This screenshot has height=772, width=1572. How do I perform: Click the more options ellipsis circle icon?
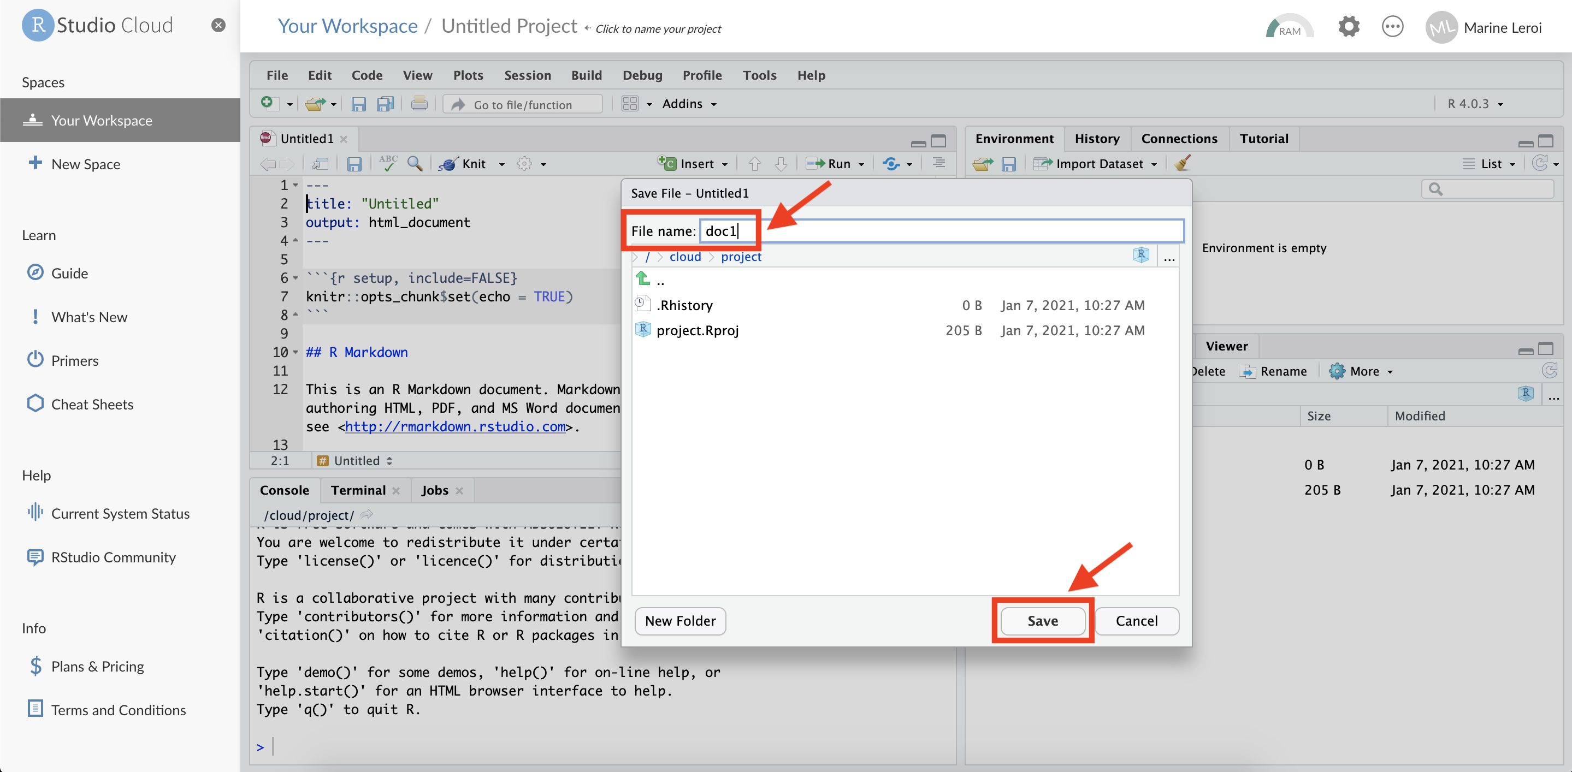pyautogui.click(x=1393, y=27)
